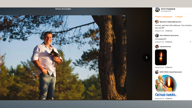Open the Светлая память angel picture
Viewport: 192px width, 108px height.
166,86
